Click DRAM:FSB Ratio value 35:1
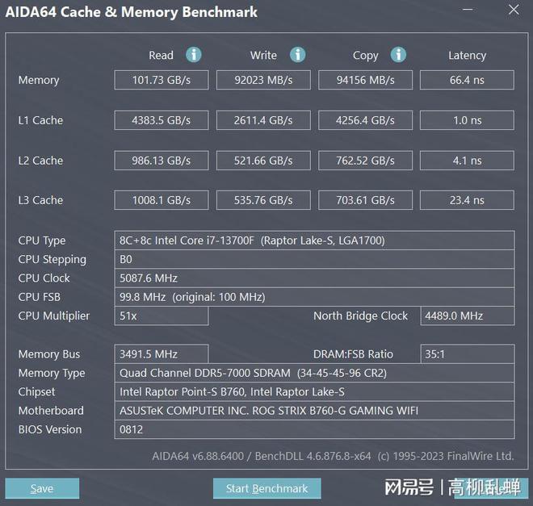 click(x=468, y=354)
